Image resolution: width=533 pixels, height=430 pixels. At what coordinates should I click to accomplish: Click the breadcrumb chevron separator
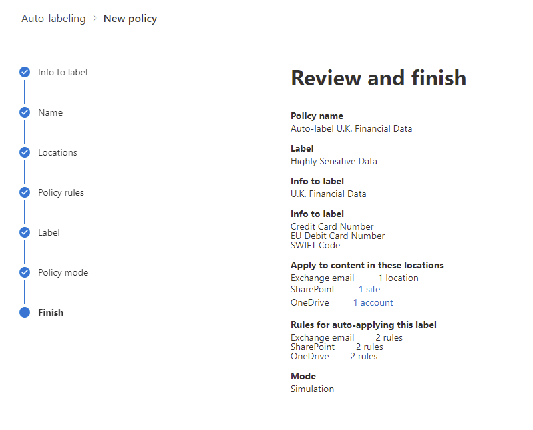(95, 19)
